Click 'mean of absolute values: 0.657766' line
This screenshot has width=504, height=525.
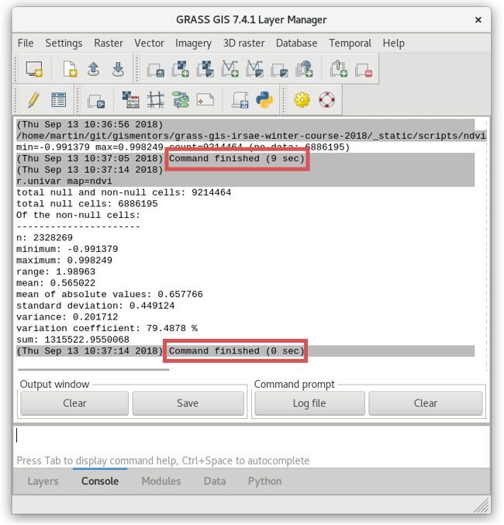(x=109, y=295)
